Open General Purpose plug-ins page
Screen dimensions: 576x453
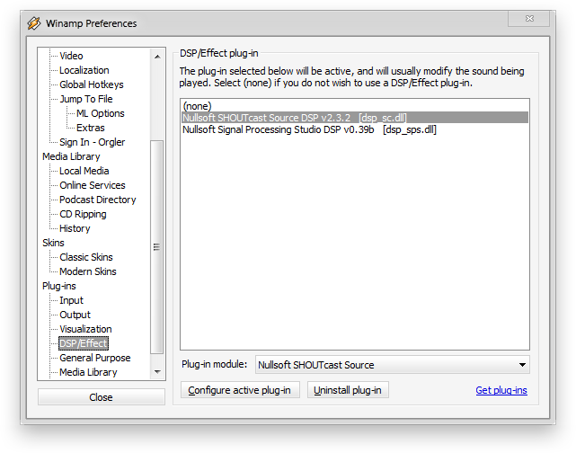tap(94, 358)
